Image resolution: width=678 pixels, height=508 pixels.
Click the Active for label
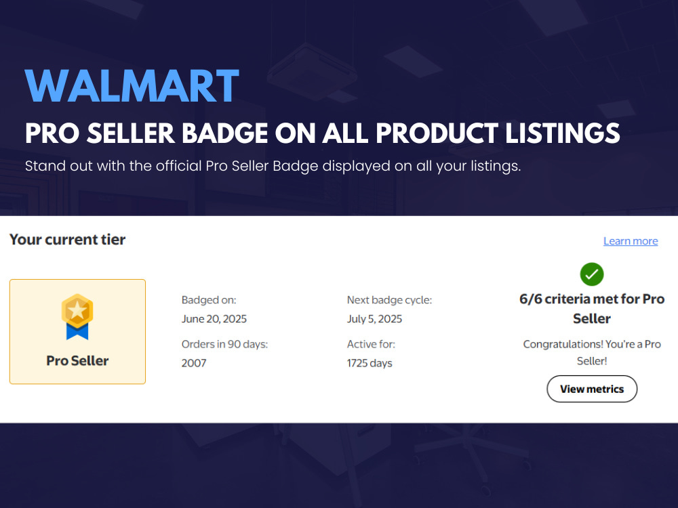tap(371, 344)
